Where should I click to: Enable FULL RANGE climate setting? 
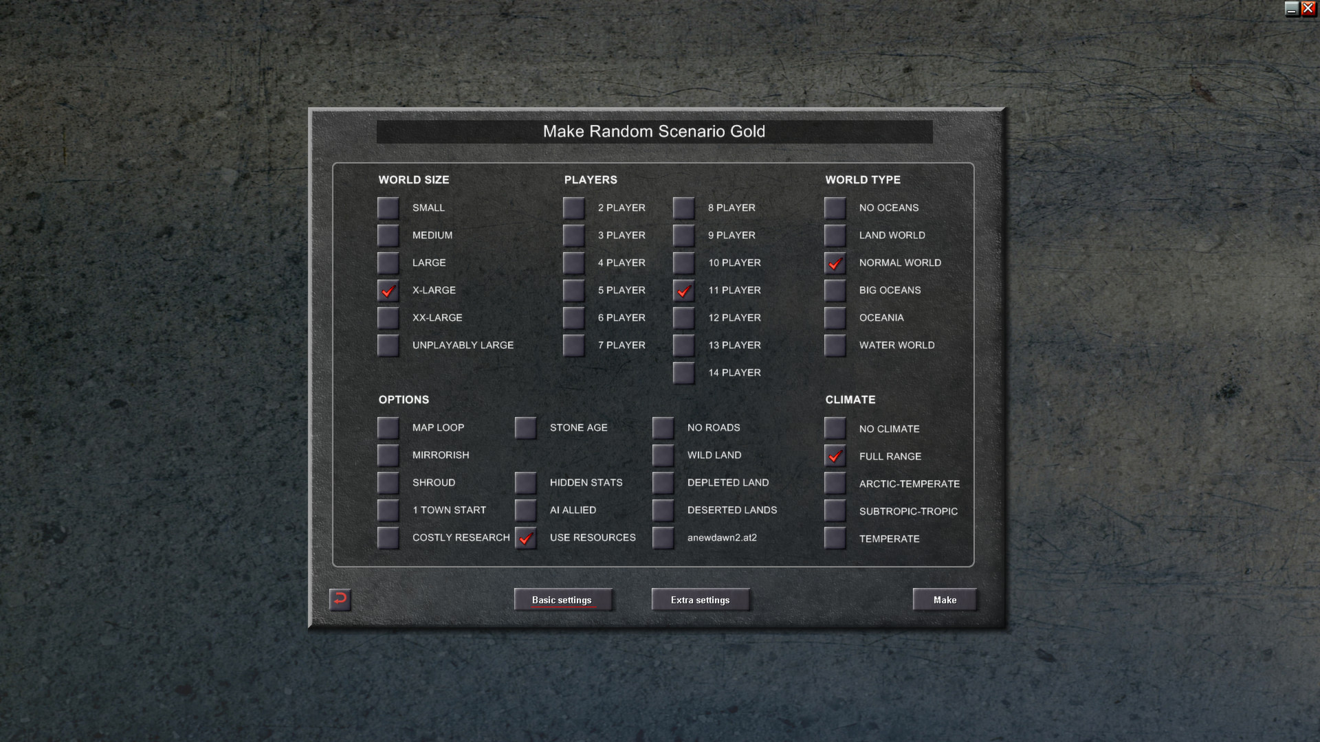(x=834, y=456)
